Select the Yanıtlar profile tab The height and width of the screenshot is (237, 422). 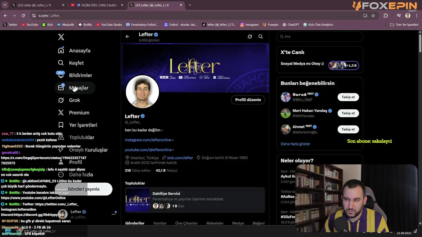click(x=160, y=223)
